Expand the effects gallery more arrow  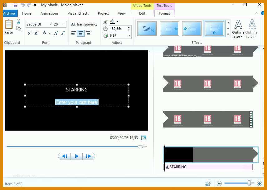click(x=228, y=35)
